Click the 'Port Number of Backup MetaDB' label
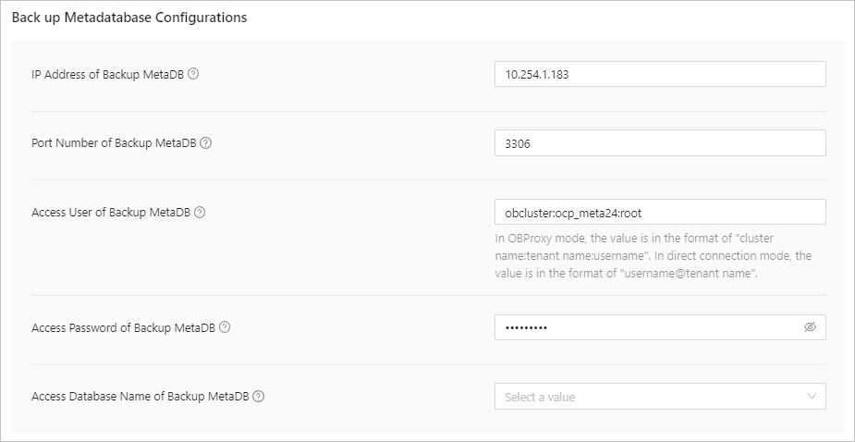The width and height of the screenshot is (855, 442). [115, 143]
